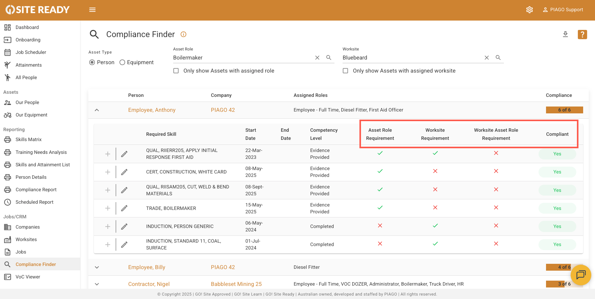
Task: Search worksites using Bluebeard field magnifier
Action: pyautogui.click(x=498, y=58)
